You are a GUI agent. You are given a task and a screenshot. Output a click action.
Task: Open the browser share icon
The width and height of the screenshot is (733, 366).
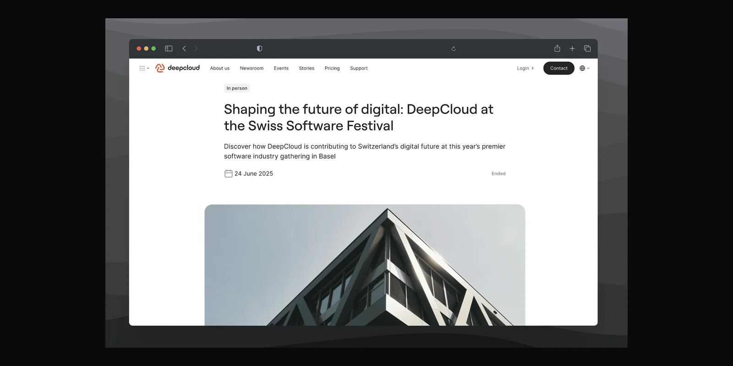pyautogui.click(x=557, y=48)
